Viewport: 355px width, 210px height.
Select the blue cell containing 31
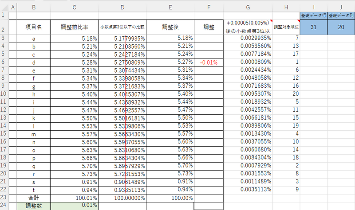[314, 27]
